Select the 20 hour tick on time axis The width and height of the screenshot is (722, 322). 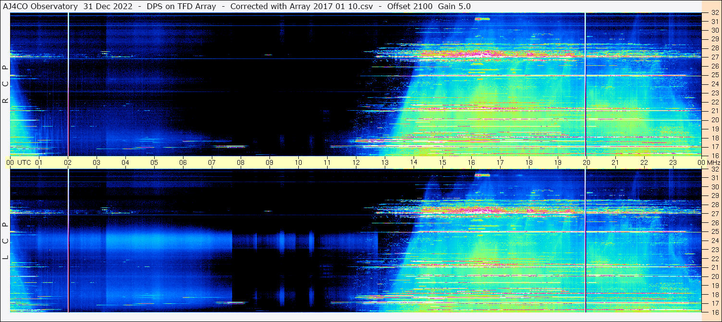pos(587,162)
